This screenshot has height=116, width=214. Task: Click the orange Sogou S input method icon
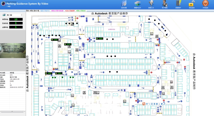[x=144, y=104]
